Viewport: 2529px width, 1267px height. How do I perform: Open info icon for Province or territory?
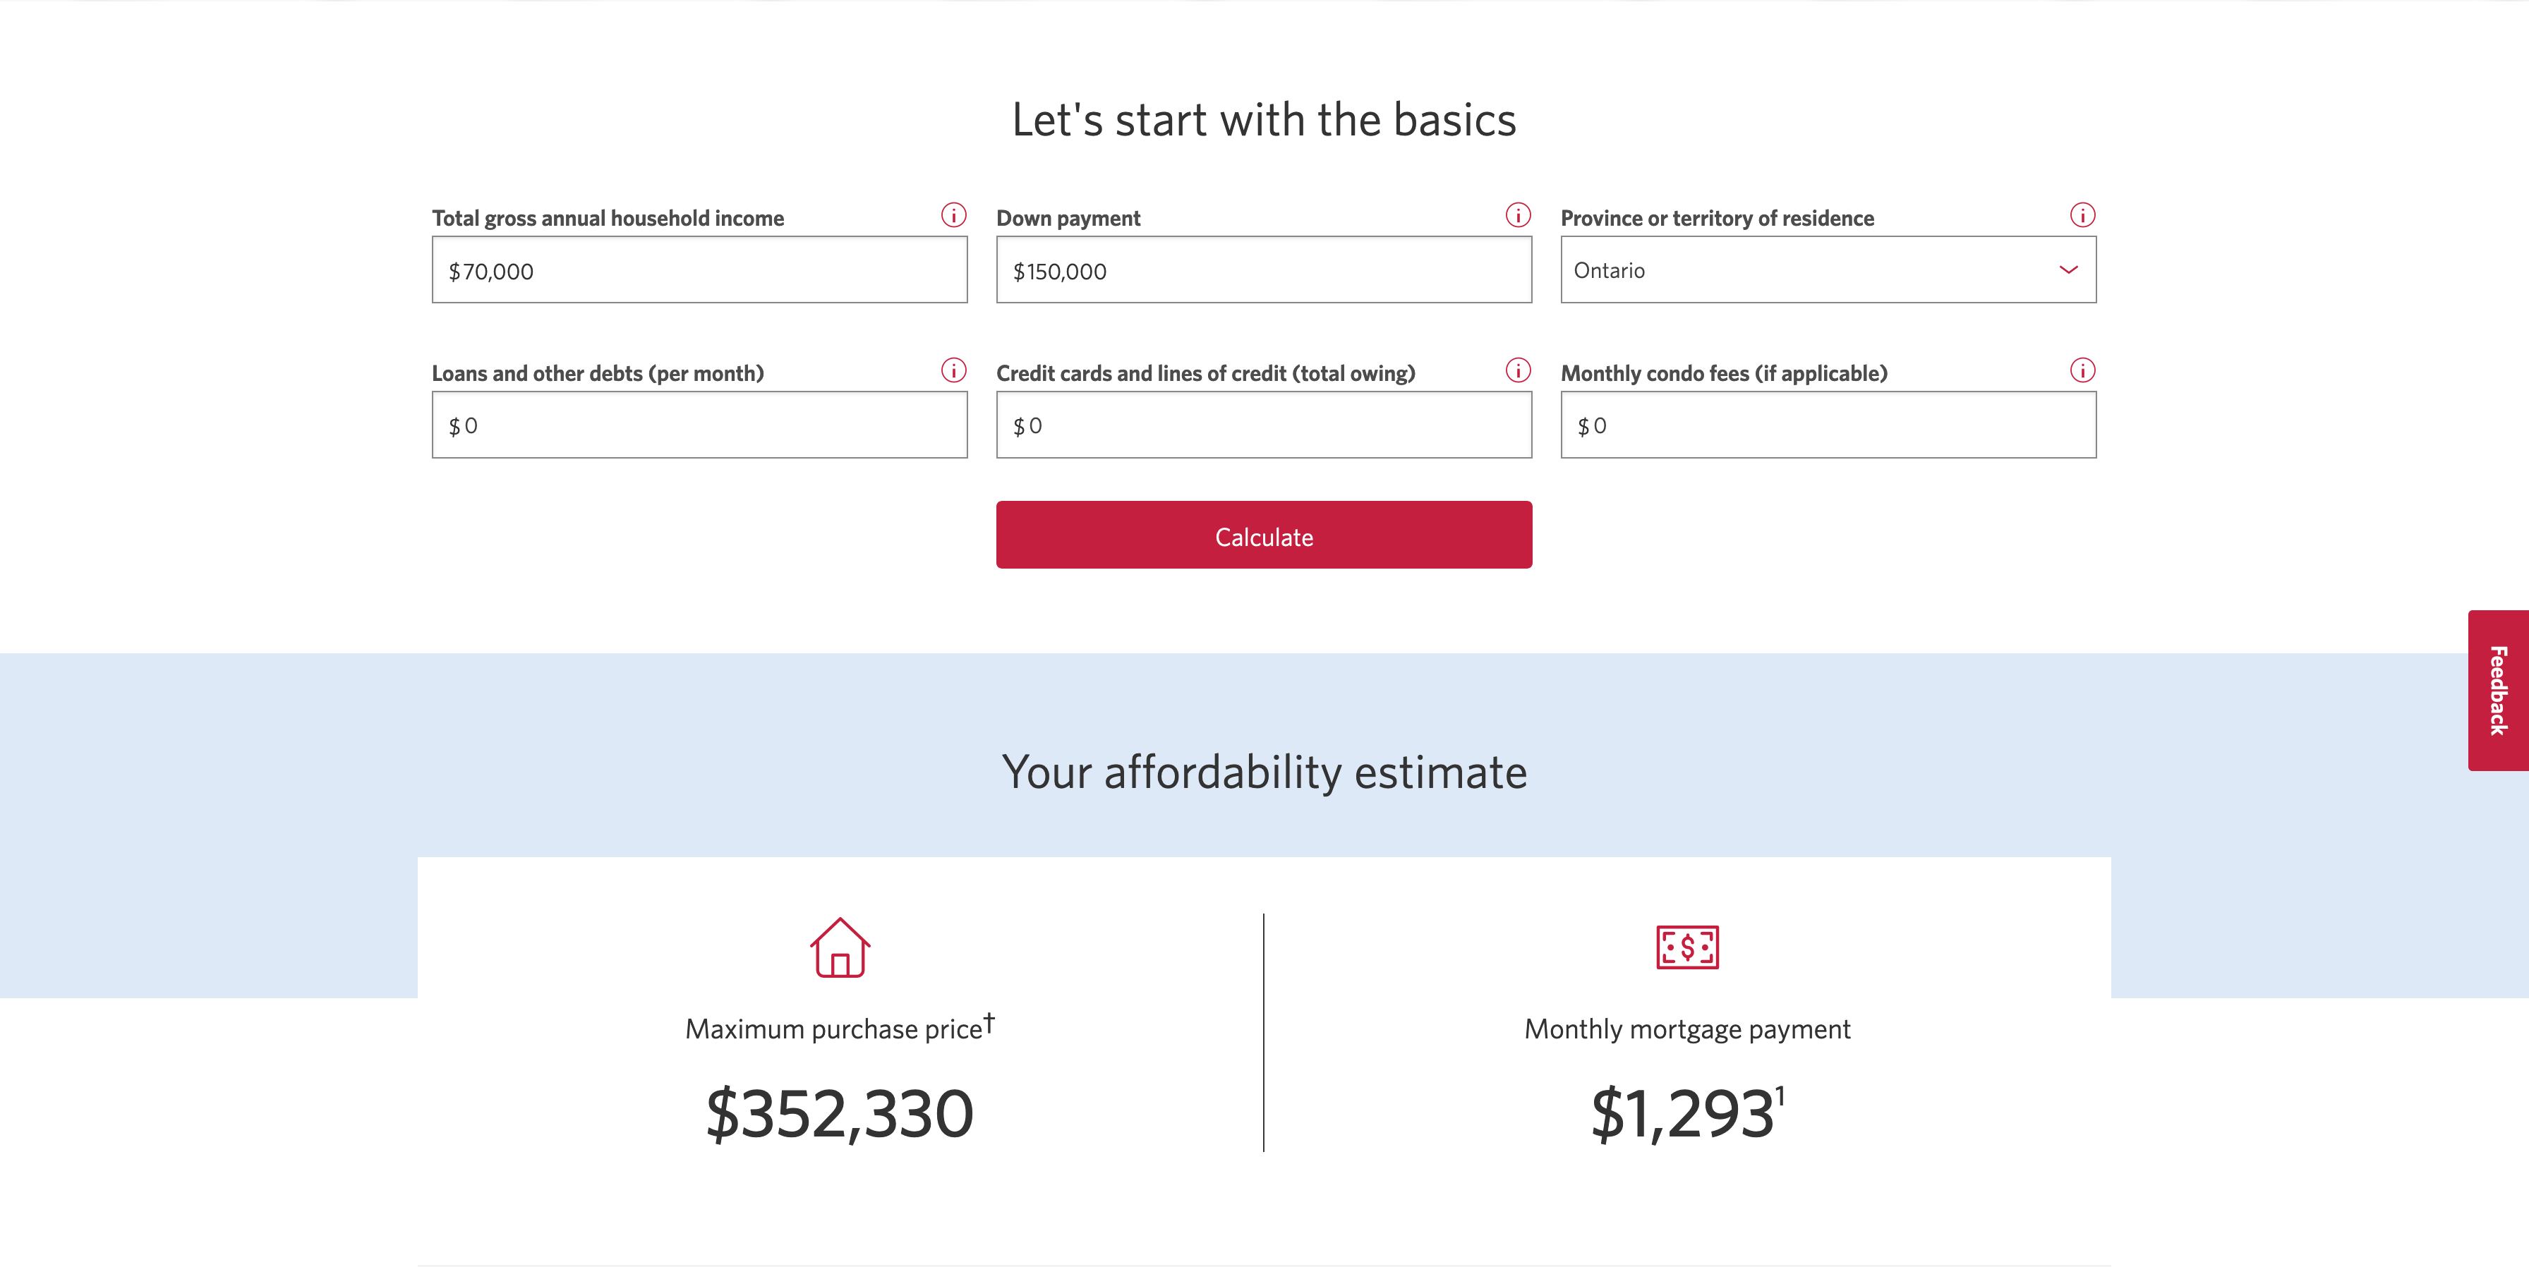click(2082, 215)
